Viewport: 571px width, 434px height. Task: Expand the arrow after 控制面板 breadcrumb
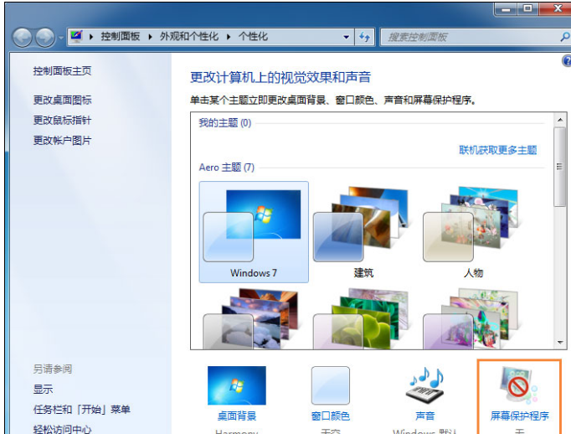tap(150, 37)
